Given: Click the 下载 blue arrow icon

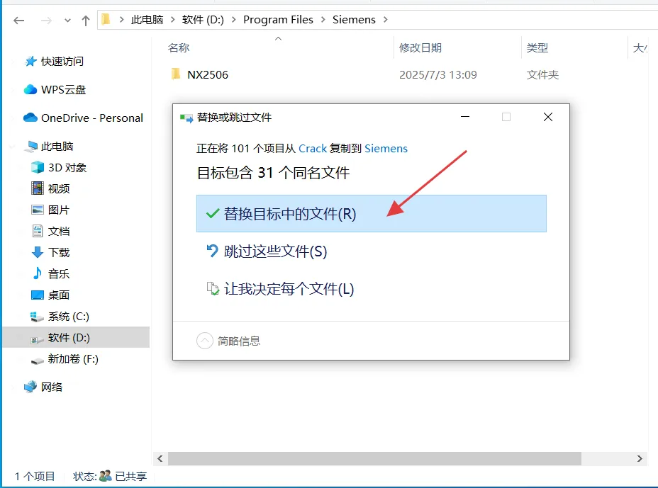Looking at the screenshot, I should (x=38, y=252).
